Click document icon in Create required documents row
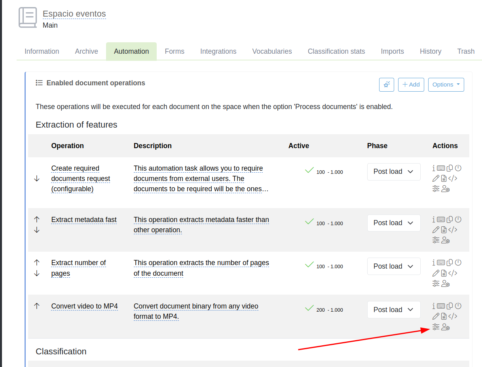 (444, 178)
